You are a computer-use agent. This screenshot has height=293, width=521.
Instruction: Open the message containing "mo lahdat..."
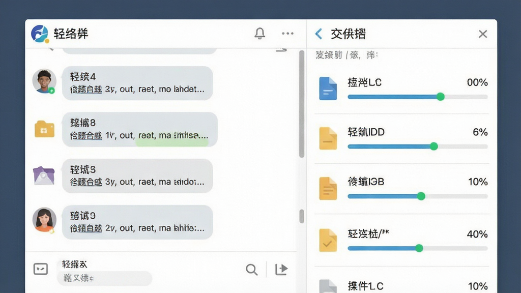(137, 83)
